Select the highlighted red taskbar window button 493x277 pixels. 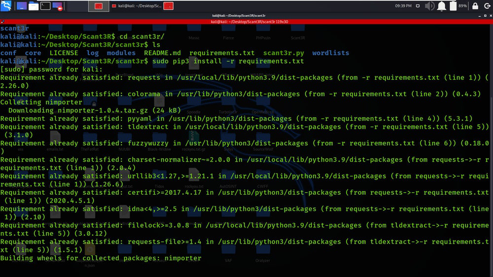[99, 6]
